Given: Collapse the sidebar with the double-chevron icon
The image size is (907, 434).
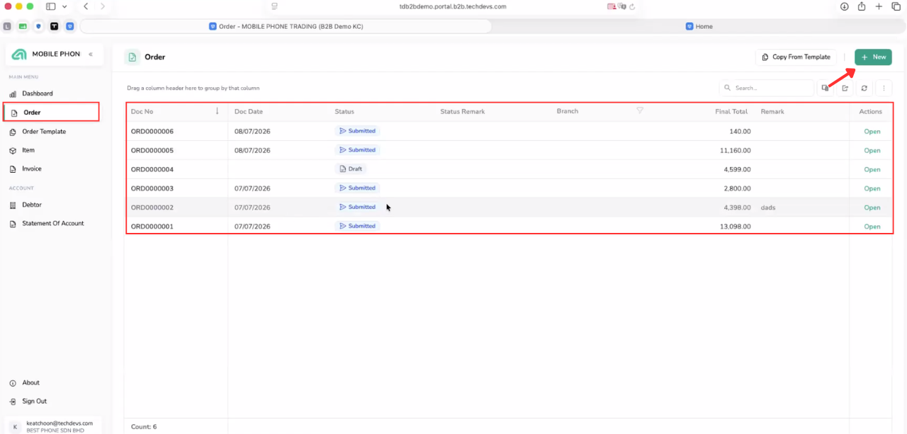Looking at the screenshot, I should coord(91,54).
